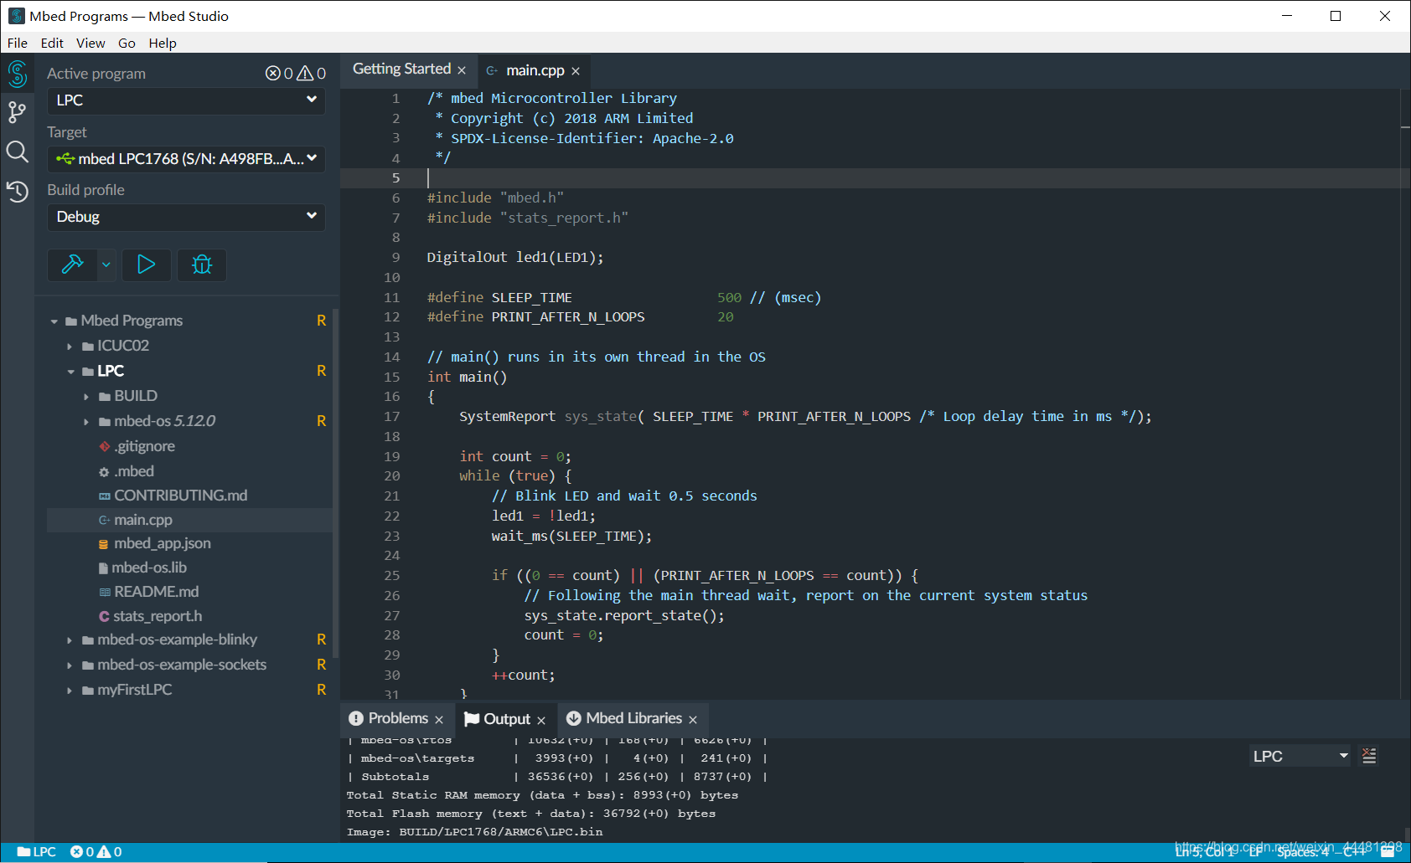Open build options arrow next to hammer

[106, 265]
